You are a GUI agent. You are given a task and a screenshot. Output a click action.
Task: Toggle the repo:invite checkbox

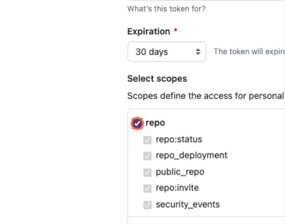coord(147,188)
